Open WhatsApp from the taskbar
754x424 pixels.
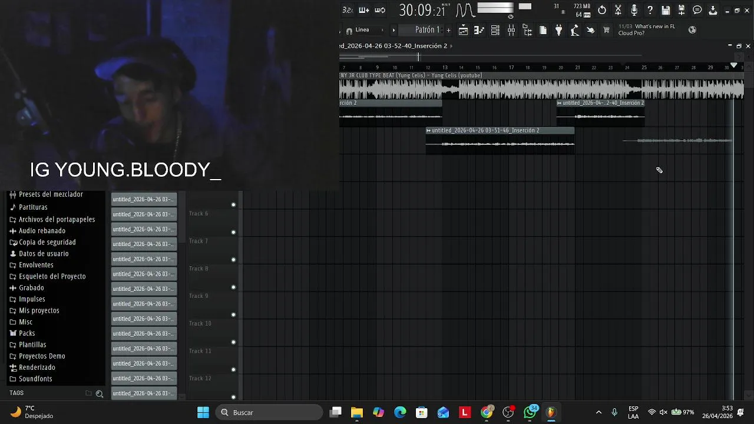[x=530, y=412]
